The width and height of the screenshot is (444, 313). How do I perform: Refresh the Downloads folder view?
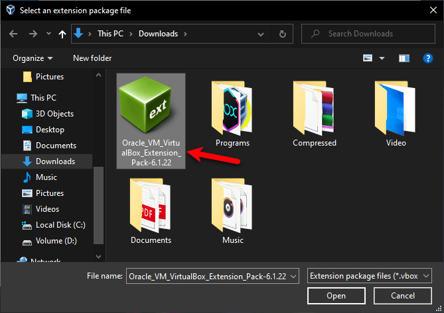click(x=282, y=34)
